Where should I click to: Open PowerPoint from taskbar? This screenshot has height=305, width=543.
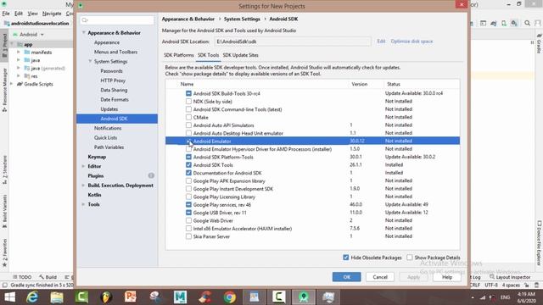point(131,297)
